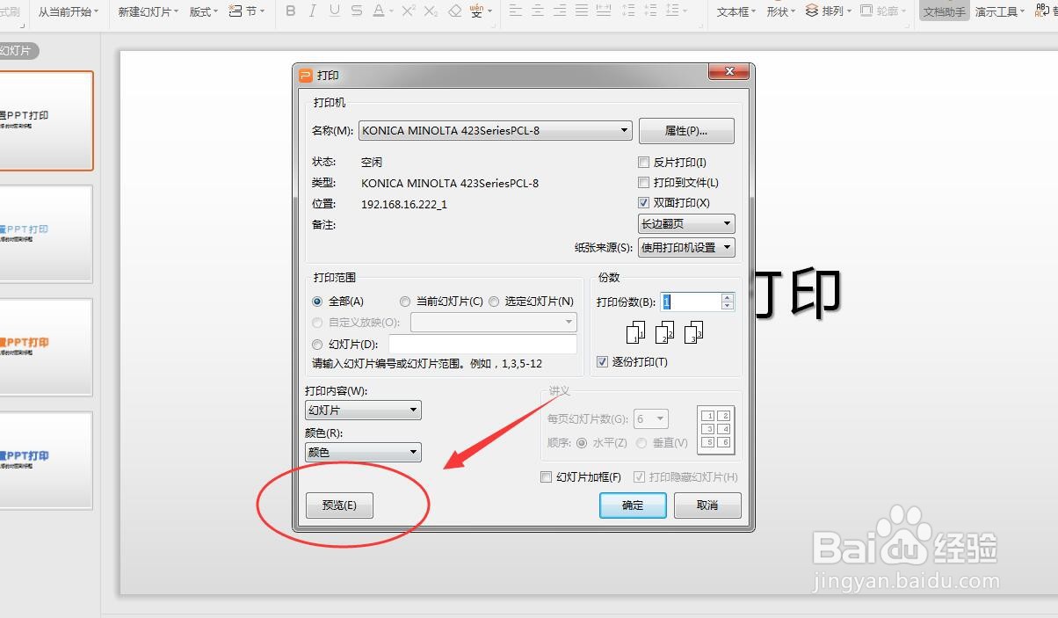Click the 排列 (arrange) layers icon
This screenshot has width=1058, height=618.
(x=812, y=11)
